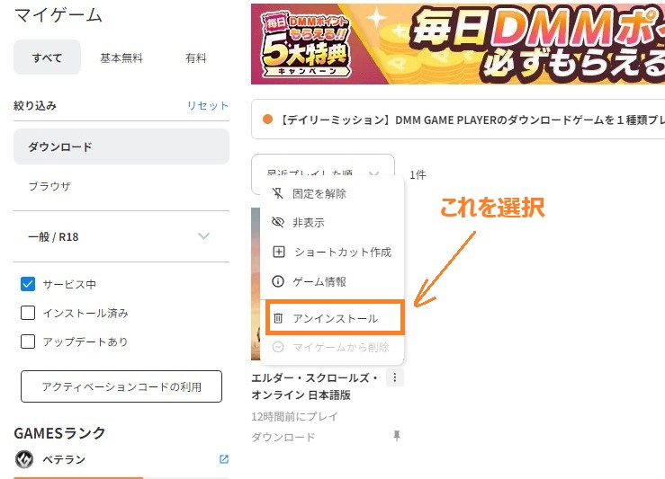Select the すべて tab
Viewport: 665px width, 479px height.
pos(47,58)
